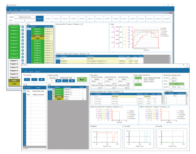
Task: Select migration condition row 2 in front window
Action: [126, 99]
